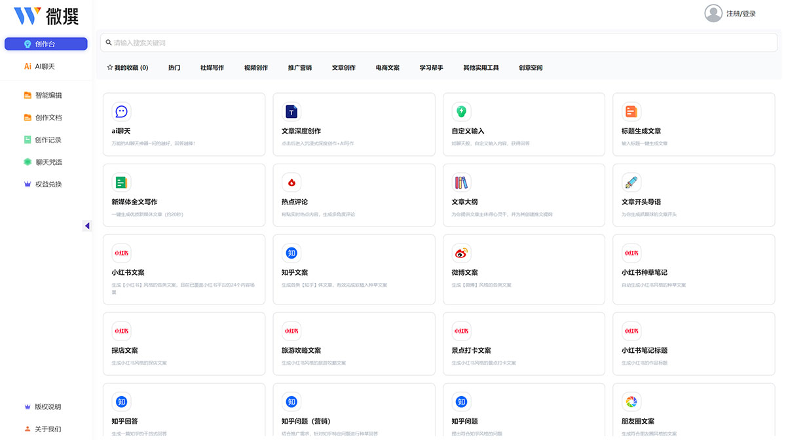Screen dimensions: 786x440
Task: Open 权益兑换 in the sidebar
Action: 48,184
